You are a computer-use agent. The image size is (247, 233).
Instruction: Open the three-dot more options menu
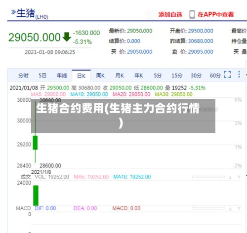tap(239, 75)
